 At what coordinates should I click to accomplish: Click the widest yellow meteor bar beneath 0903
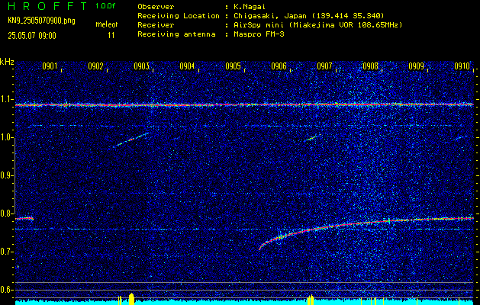(x=131, y=298)
